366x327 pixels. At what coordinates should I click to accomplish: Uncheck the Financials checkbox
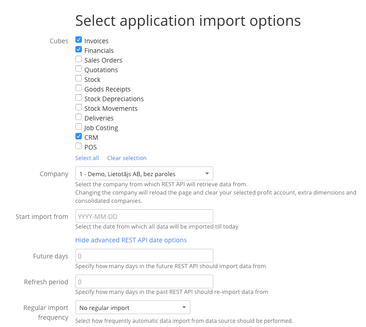coord(79,50)
